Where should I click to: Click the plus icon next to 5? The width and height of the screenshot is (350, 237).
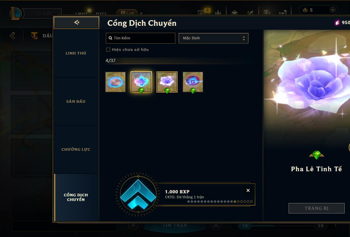332,10
